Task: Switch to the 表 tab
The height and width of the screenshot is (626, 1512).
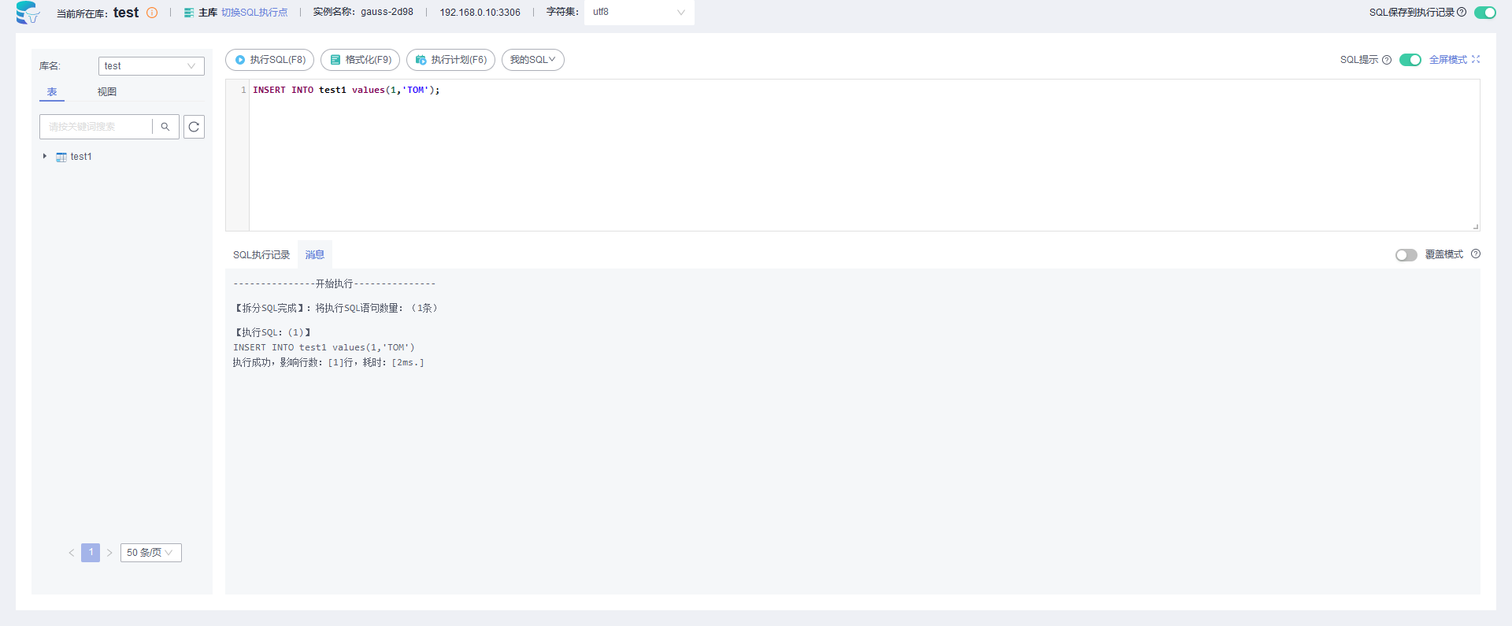Action: point(52,92)
